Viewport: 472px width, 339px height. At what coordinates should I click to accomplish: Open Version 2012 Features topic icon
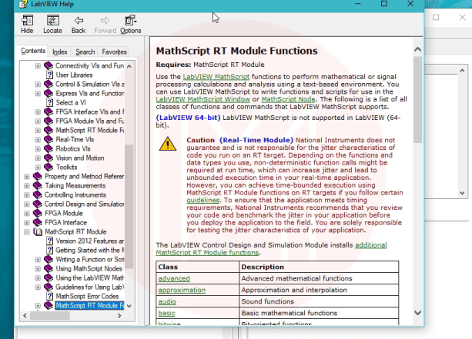(x=50, y=241)
